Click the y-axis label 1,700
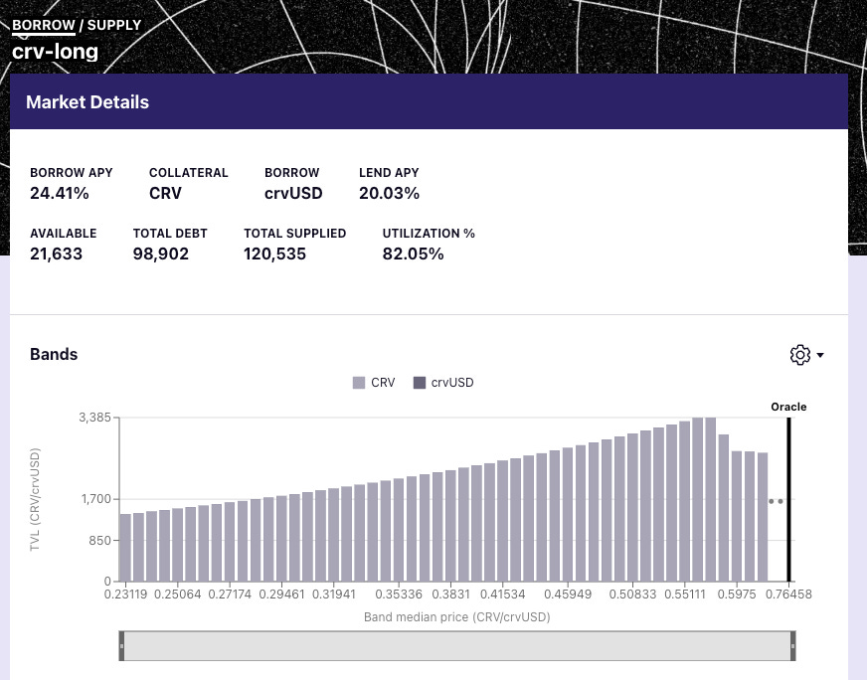867x680 pixels. [x=96, y=499]
